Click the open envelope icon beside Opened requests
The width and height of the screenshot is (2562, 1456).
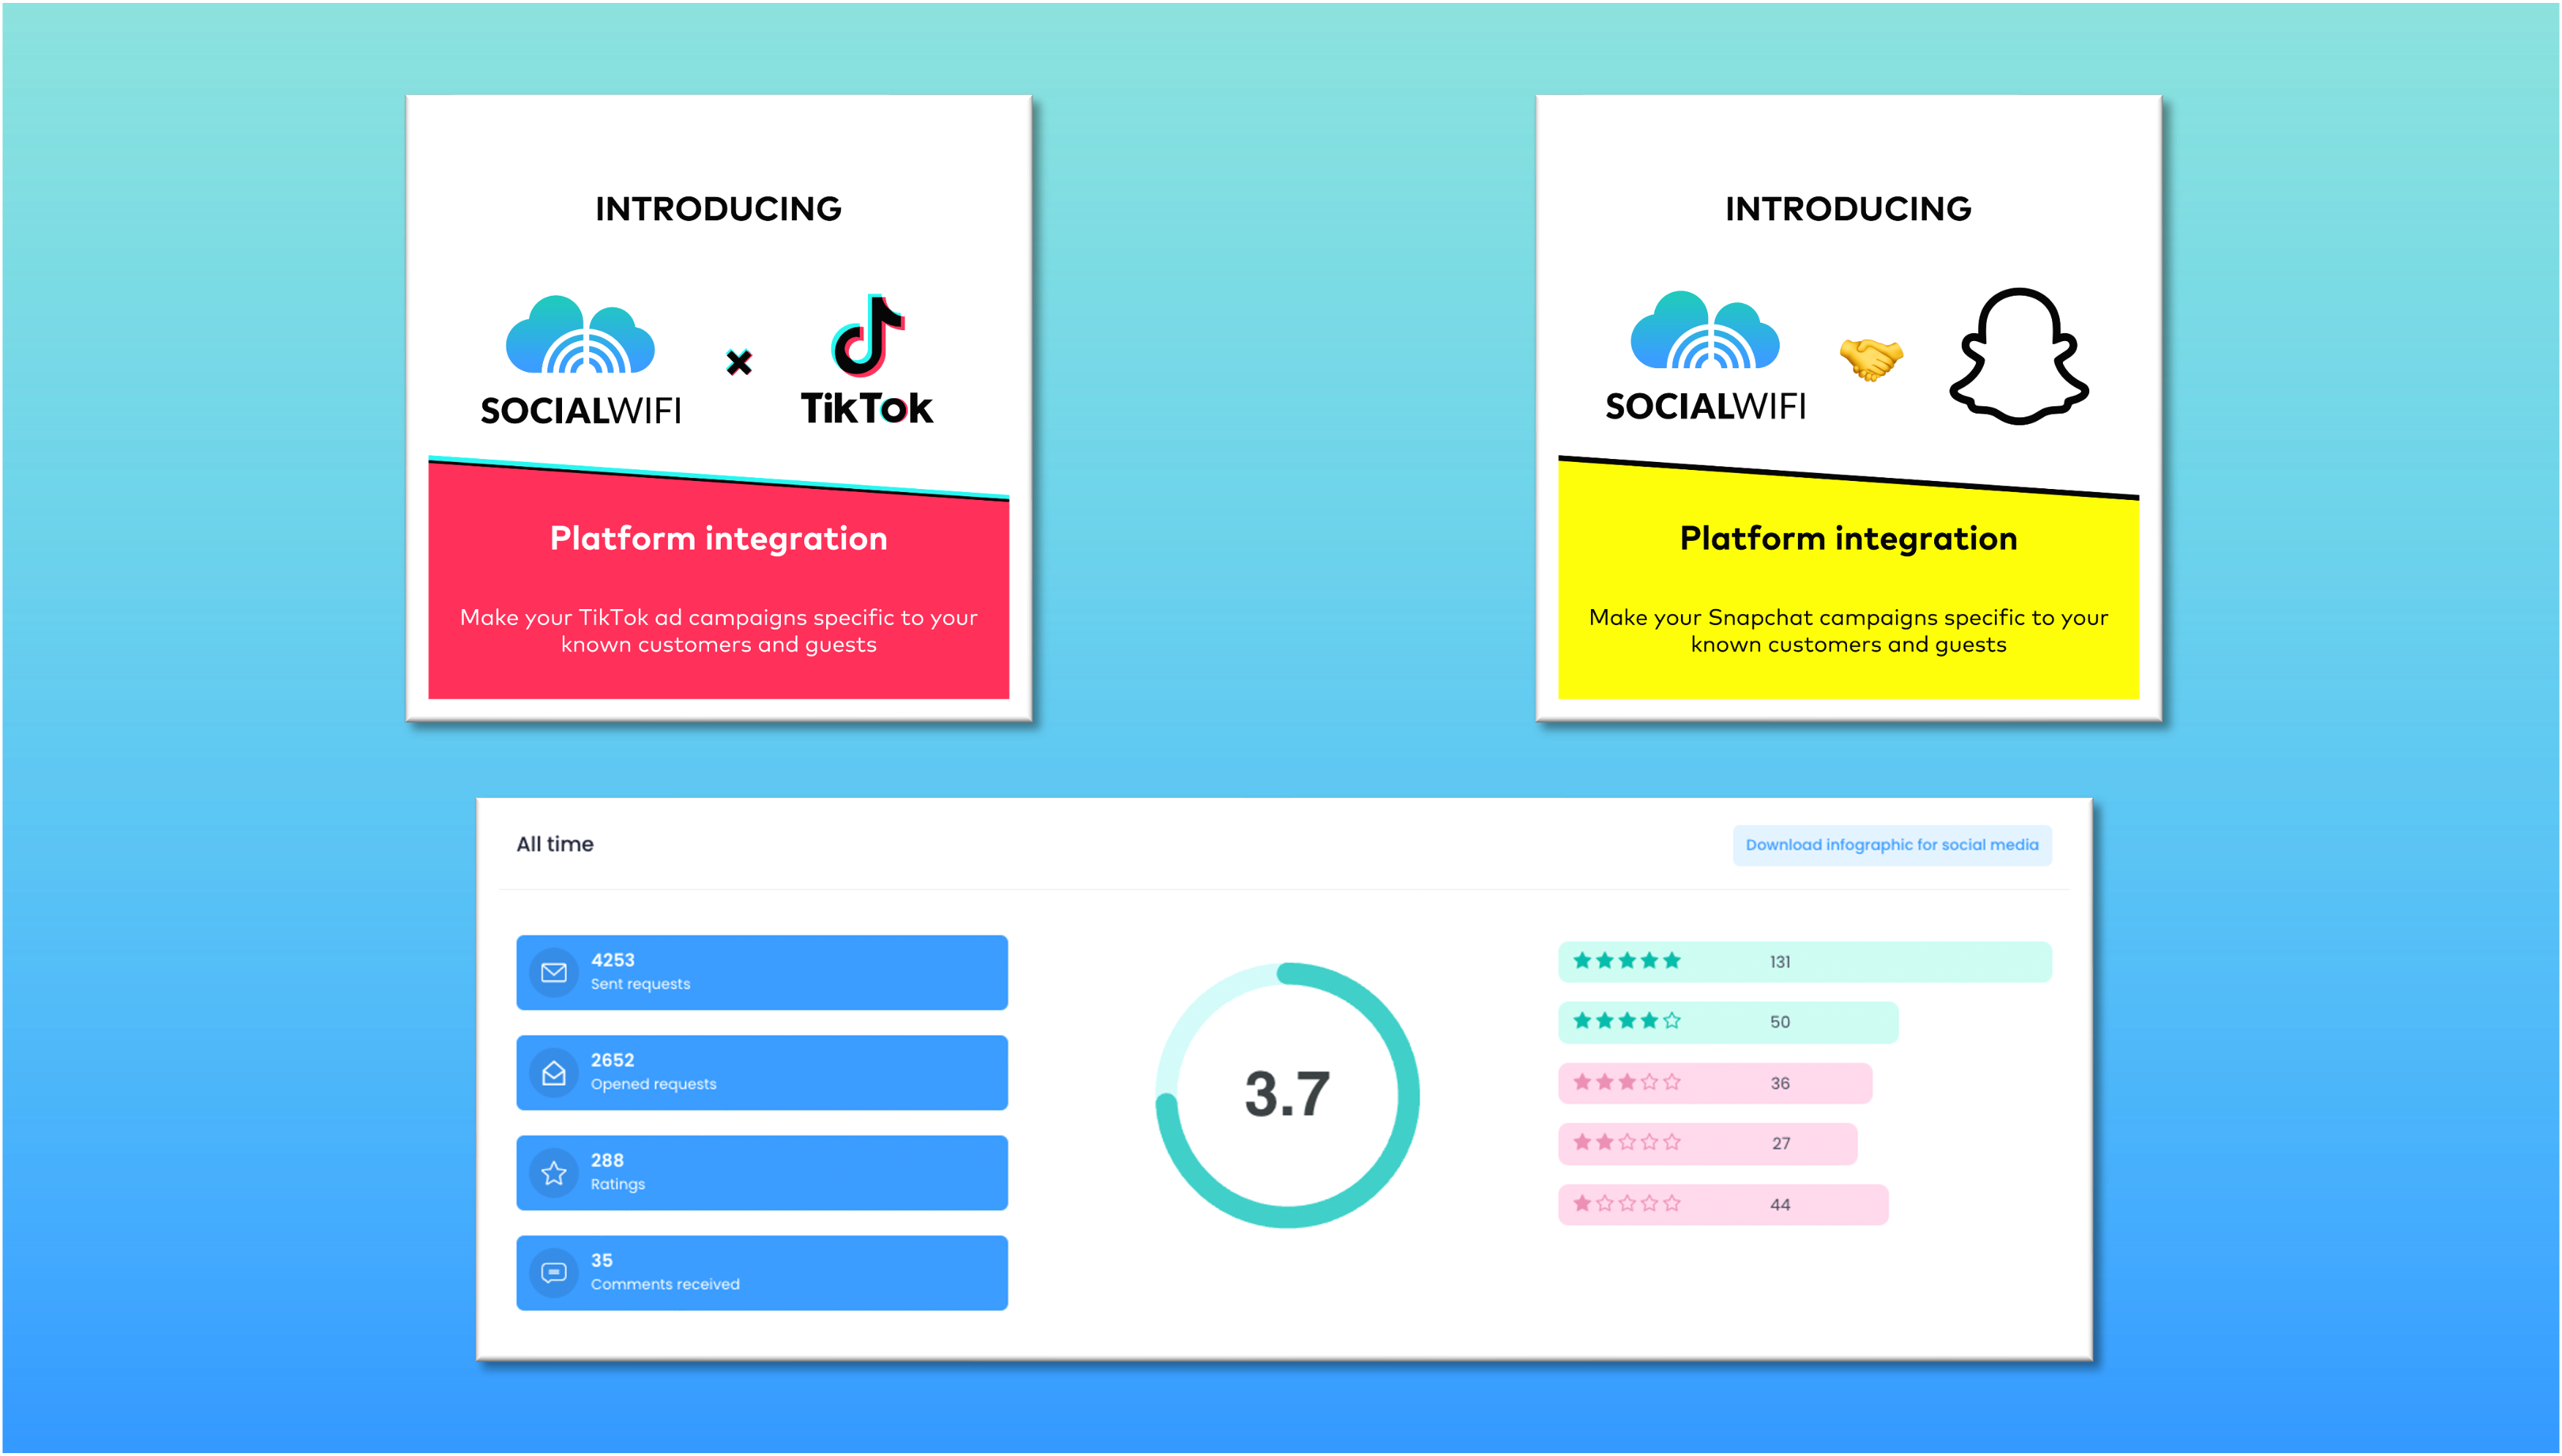(x=554, y=1073)
